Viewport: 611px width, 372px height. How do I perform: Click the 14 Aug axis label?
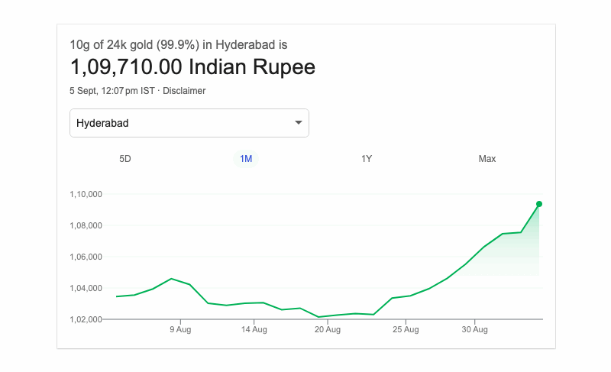pyautogui.click(x=254, y=330)
